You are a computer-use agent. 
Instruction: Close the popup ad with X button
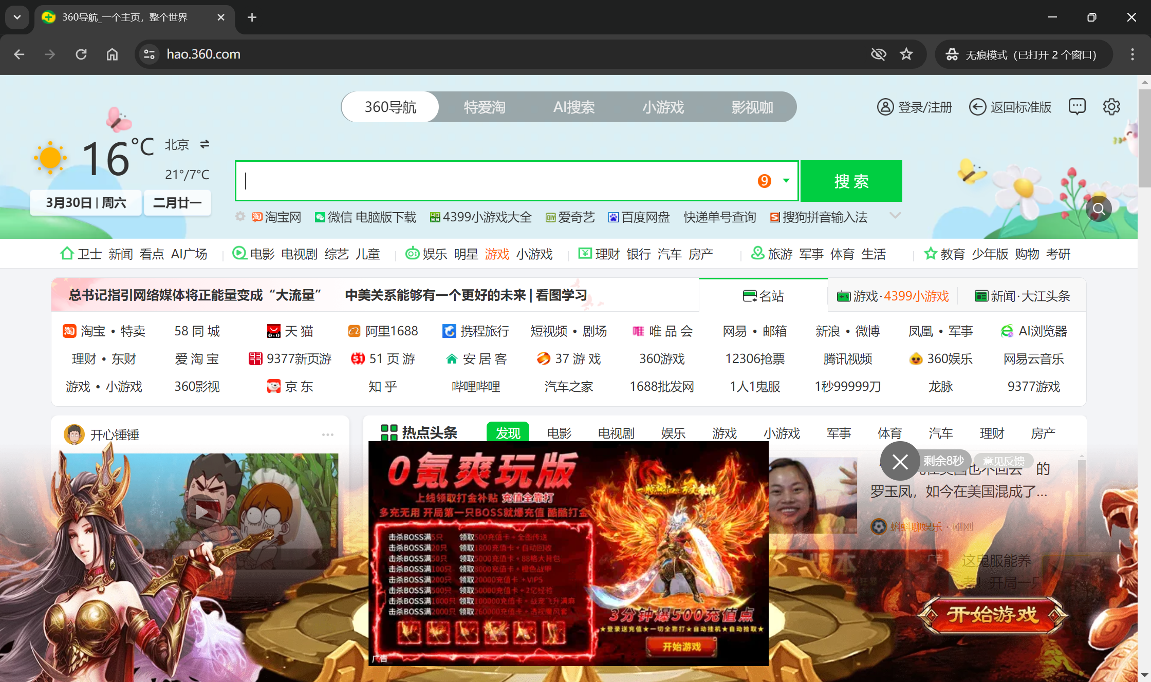tap(900, 462)
